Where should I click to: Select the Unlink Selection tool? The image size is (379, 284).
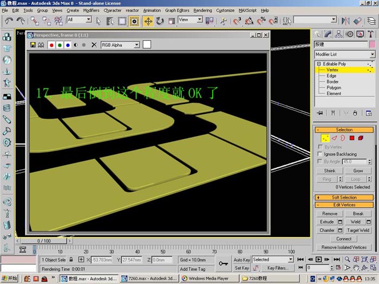[47, 21]
